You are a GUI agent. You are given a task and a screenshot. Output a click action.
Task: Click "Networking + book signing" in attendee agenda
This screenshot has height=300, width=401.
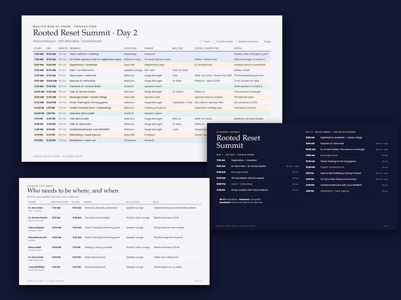coord(335,191)
